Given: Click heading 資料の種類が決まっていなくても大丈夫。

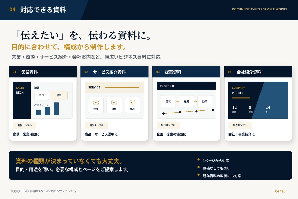Looking at the screenshot, I should click(69, 161).
